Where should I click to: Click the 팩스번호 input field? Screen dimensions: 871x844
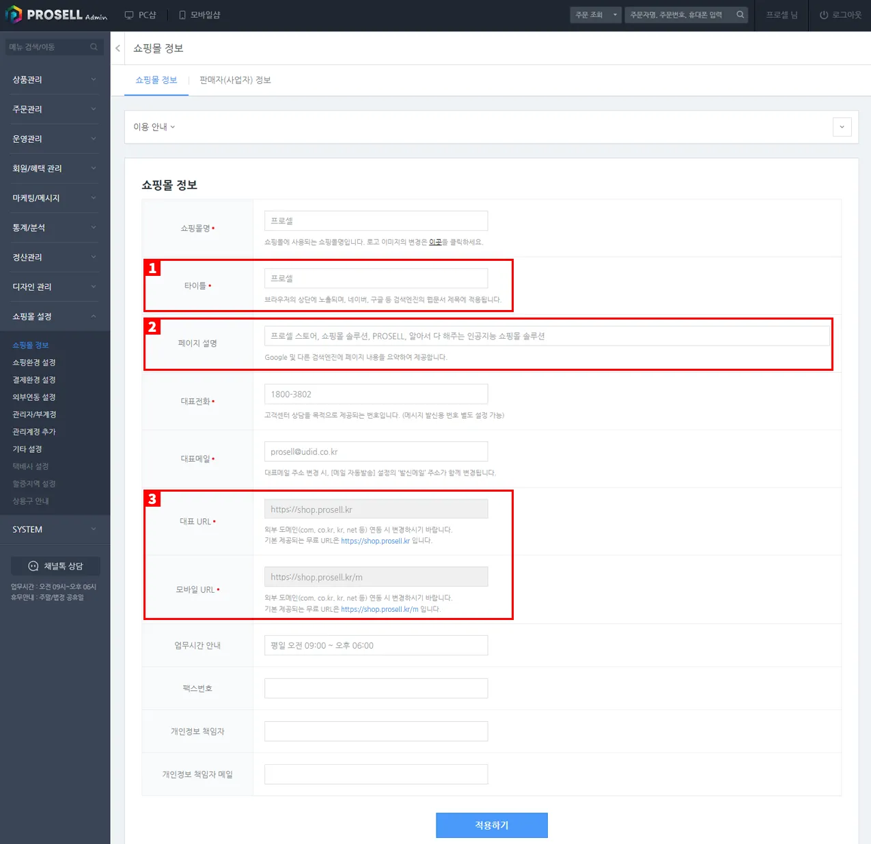[x=376, y=688]
